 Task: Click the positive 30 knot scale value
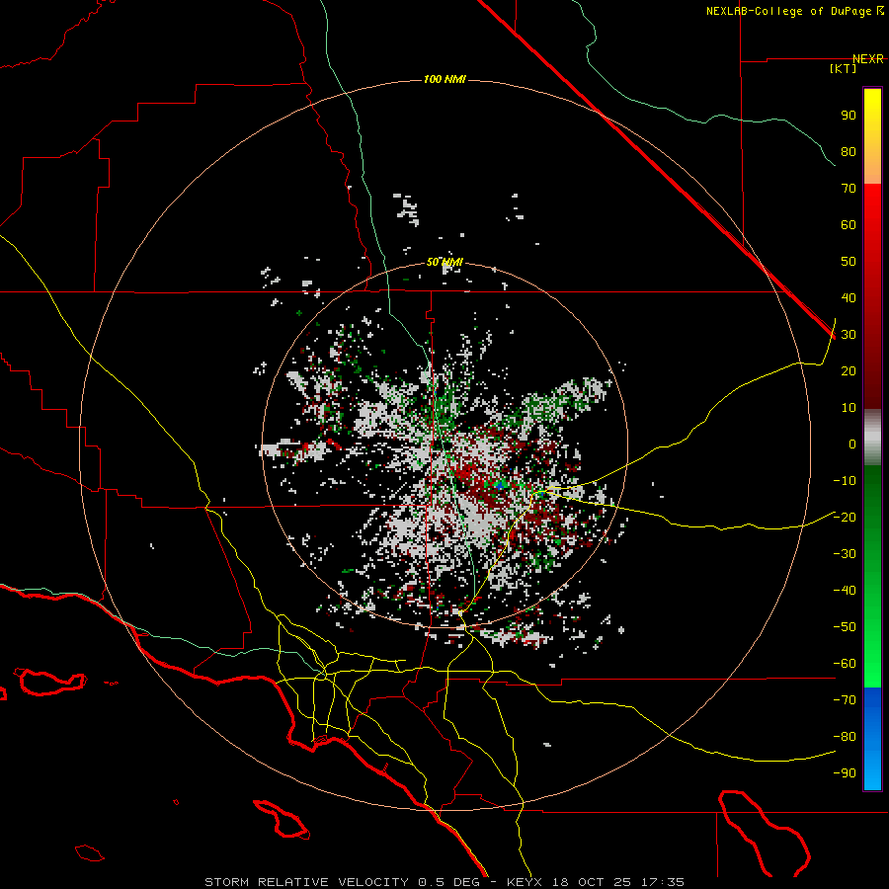pos(849,335)
